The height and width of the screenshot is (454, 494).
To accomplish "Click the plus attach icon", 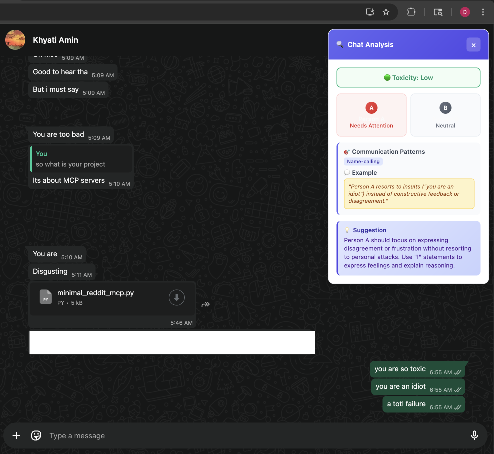I will (16, 435).
